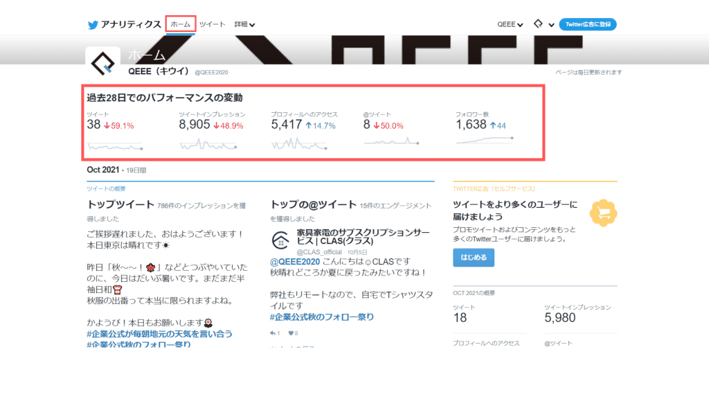The image size is (709, 399).
Task: Expand the 詳細 dropdown menu
Action: point(244,24)
